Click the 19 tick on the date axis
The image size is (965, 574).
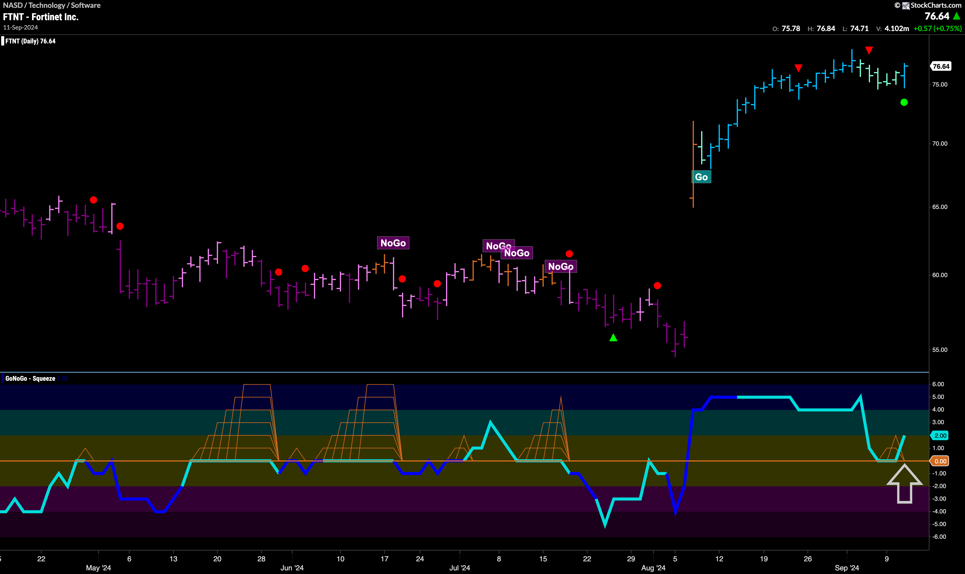[x=764, y=559]
